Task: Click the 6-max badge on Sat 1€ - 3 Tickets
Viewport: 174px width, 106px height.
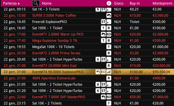Action: [98, 9]
